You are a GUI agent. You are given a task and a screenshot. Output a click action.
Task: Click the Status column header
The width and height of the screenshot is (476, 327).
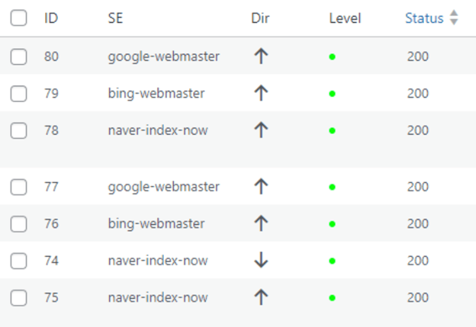point(424,18)
